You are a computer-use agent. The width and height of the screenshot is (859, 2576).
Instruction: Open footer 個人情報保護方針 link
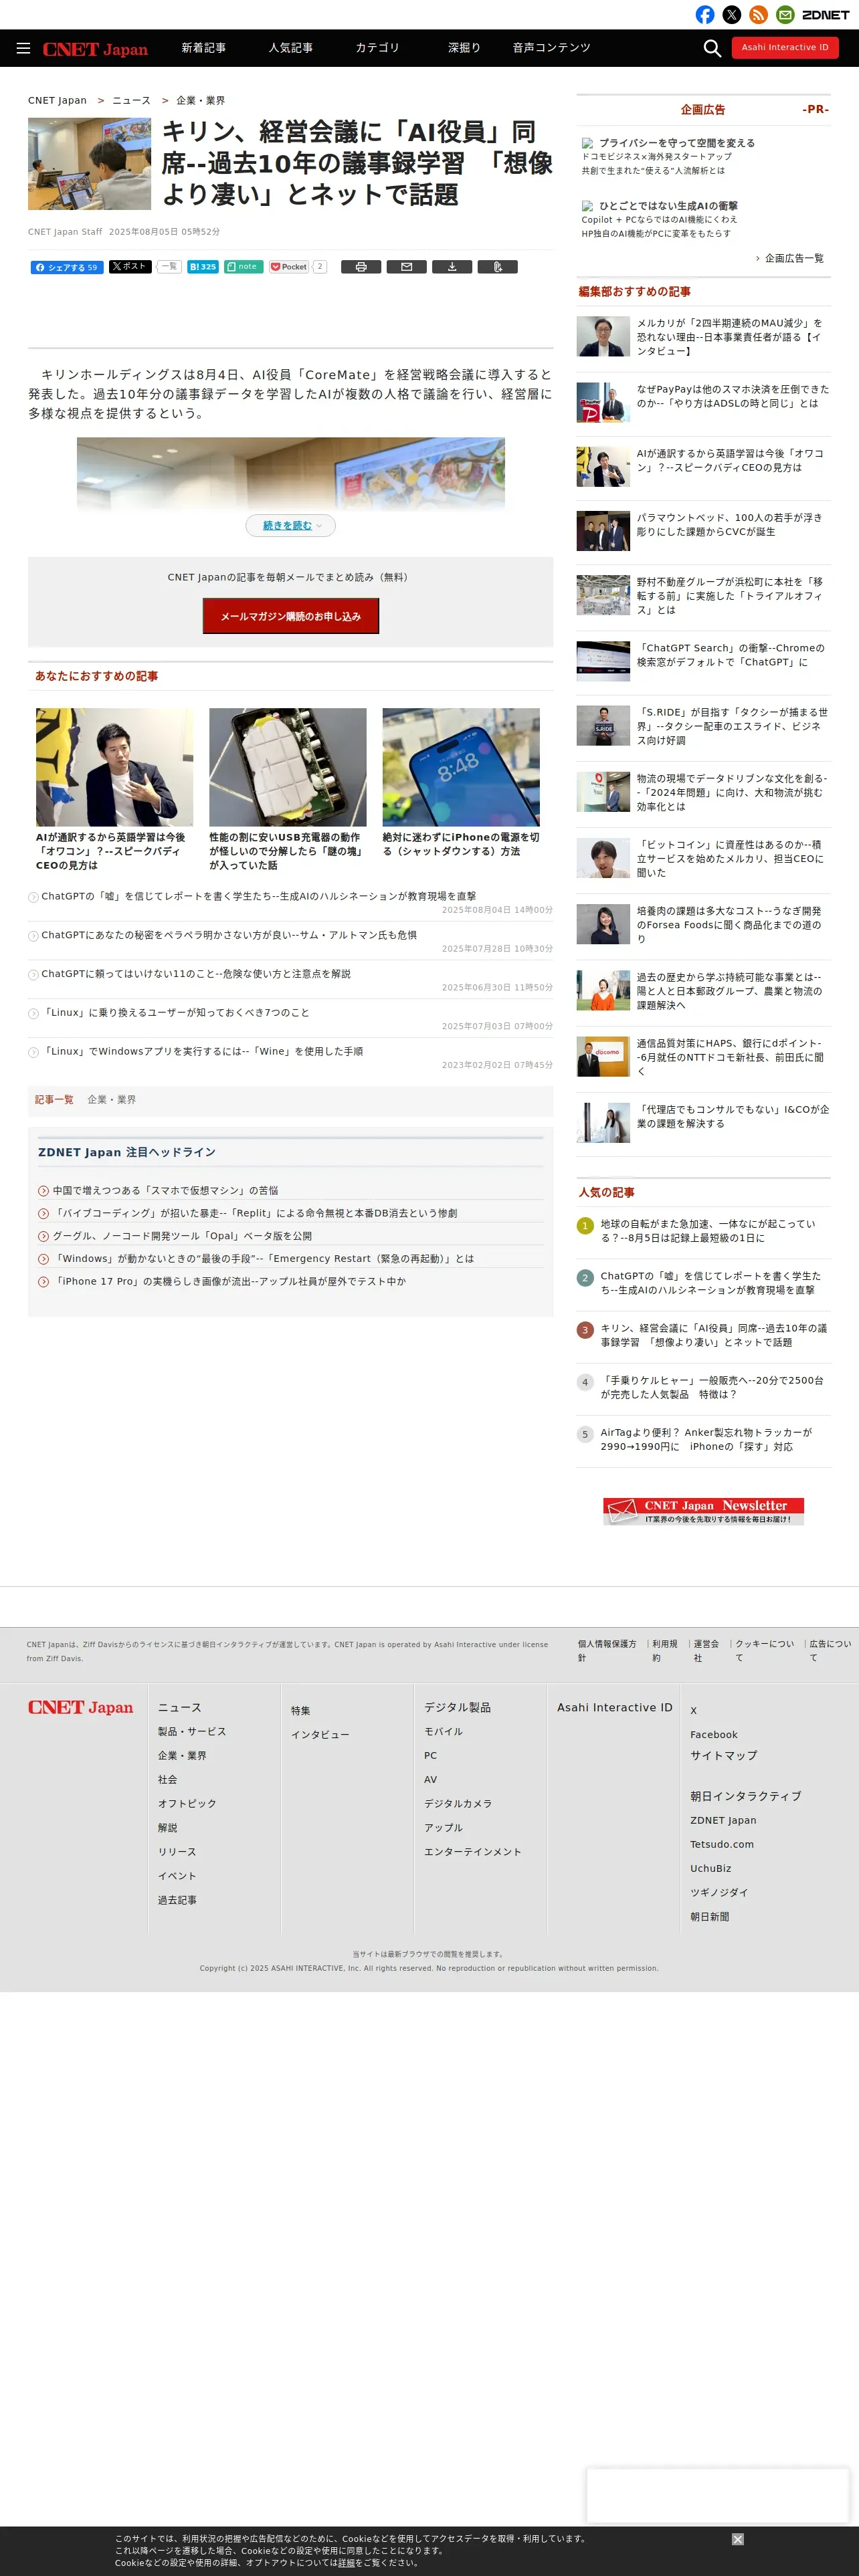(x=607, y=1650)
